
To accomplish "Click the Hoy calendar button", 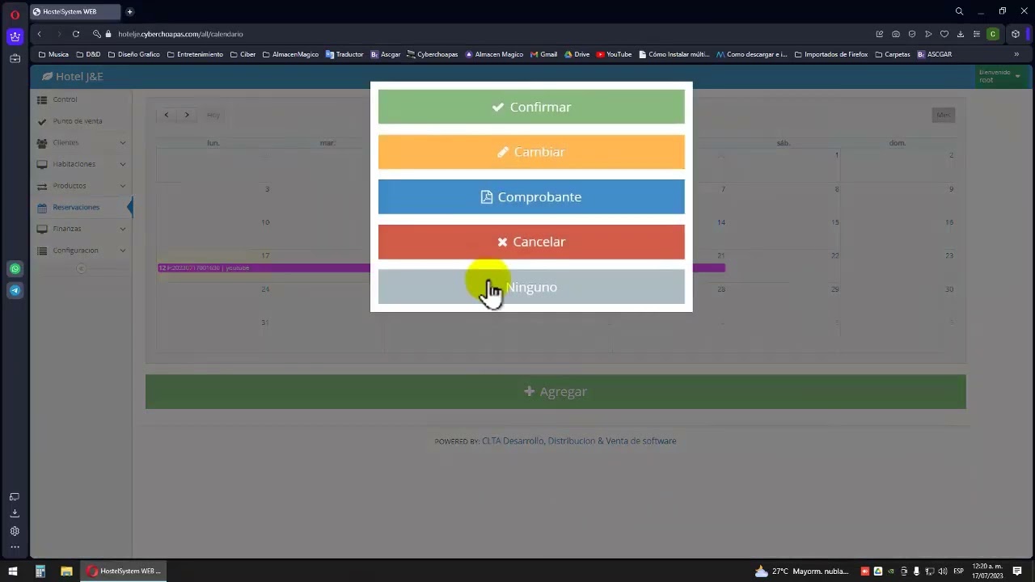I will (x=213, y=115).
